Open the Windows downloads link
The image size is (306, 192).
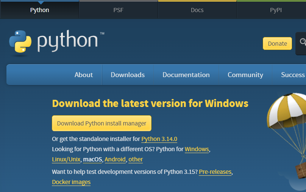[x=197, y=149]
